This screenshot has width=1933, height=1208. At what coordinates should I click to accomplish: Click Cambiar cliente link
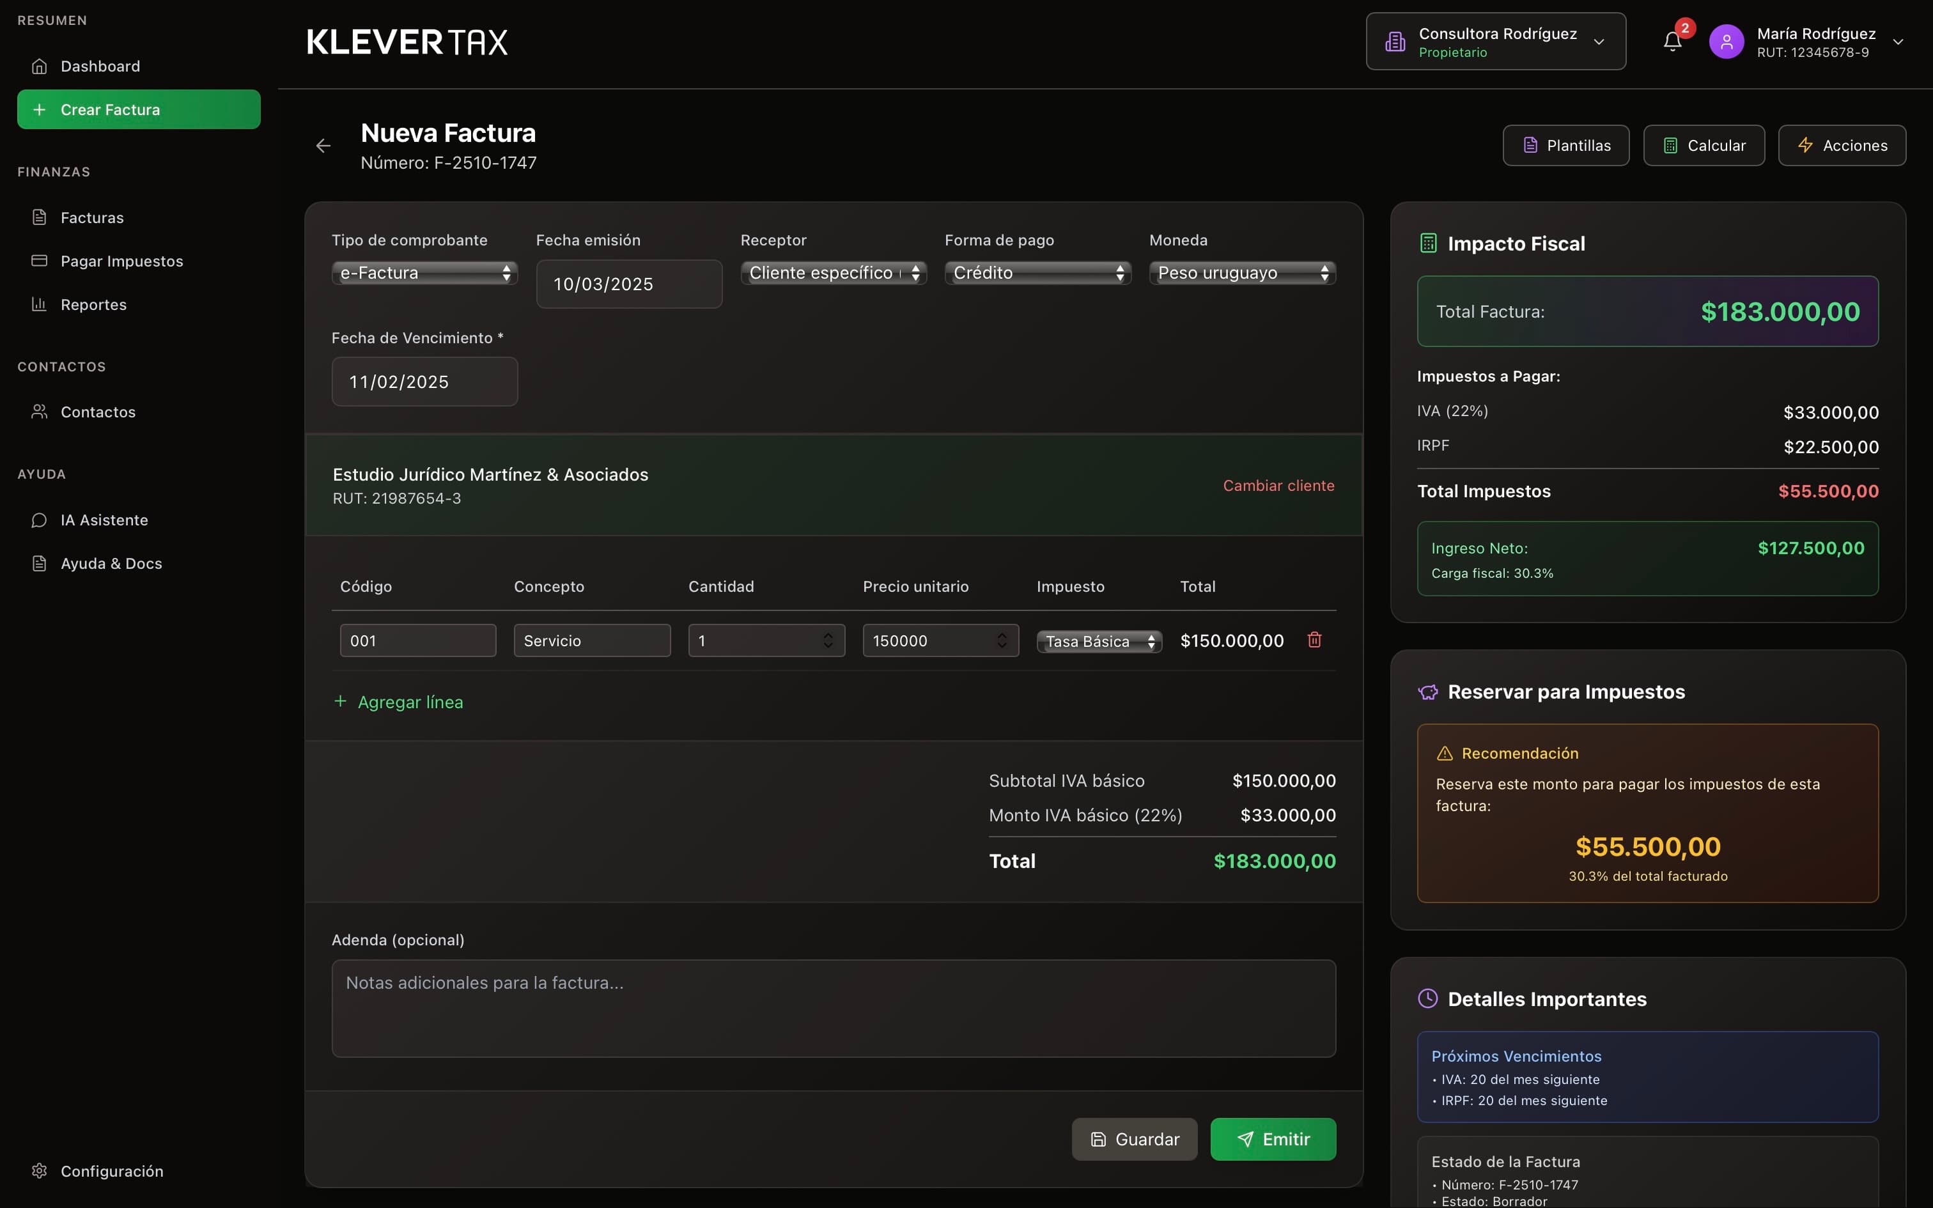[x=1278, y=486]
